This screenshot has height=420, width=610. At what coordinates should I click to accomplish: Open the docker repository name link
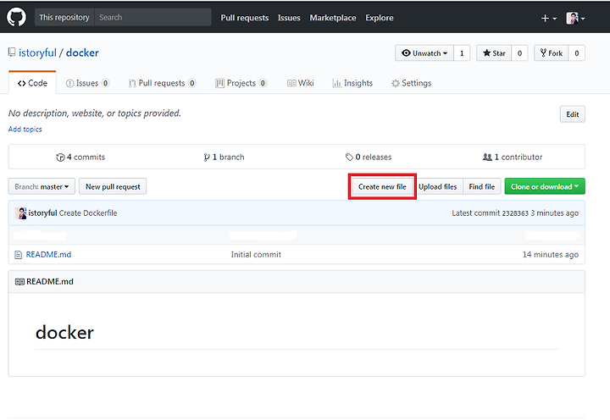click(x=82, y=52)
